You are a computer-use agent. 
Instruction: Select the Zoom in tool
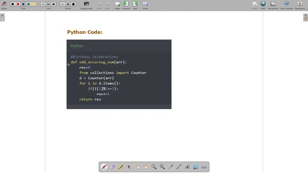tap(154, 167)
